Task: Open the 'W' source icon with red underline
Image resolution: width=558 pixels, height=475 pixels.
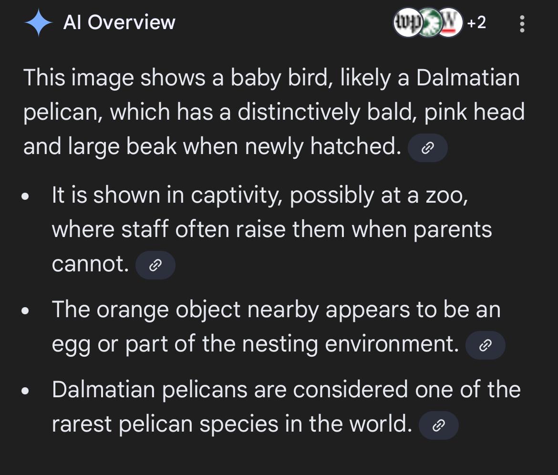Action: (449, 23)
